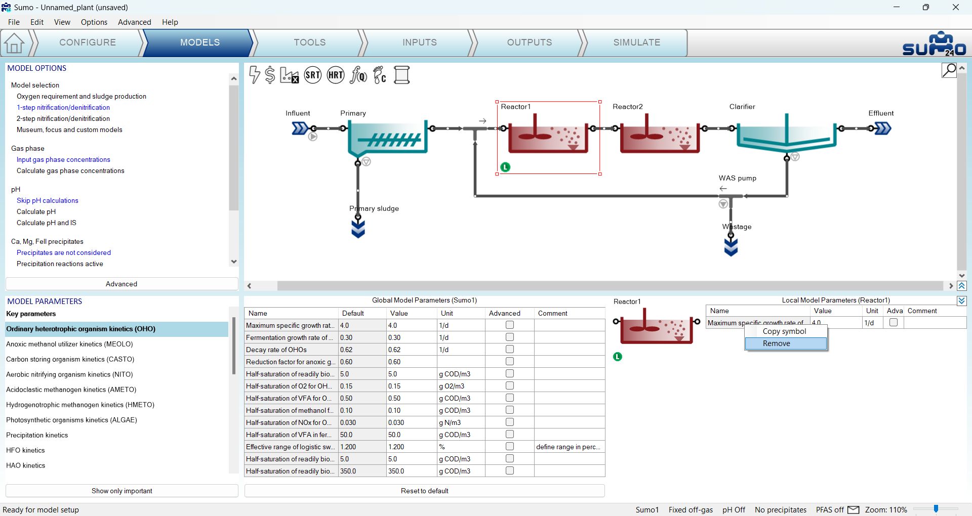Open the cost dollar sign tool

(270, 75)
